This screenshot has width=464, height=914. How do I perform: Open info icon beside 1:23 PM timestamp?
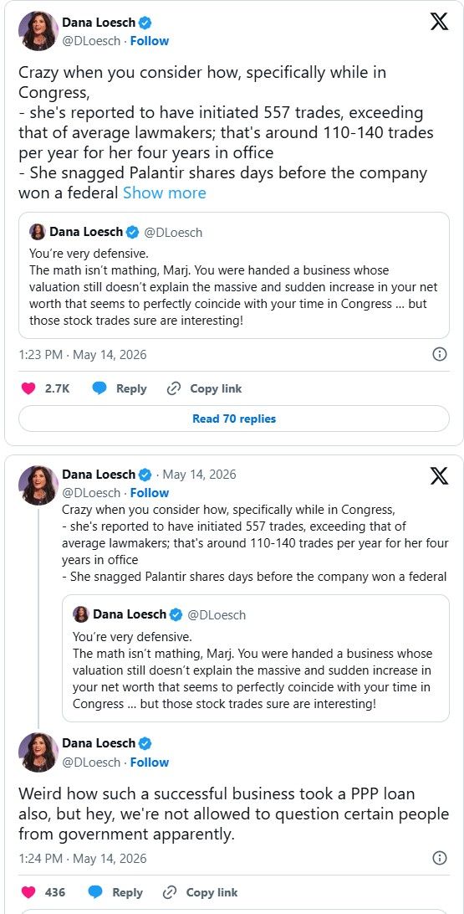440,354
